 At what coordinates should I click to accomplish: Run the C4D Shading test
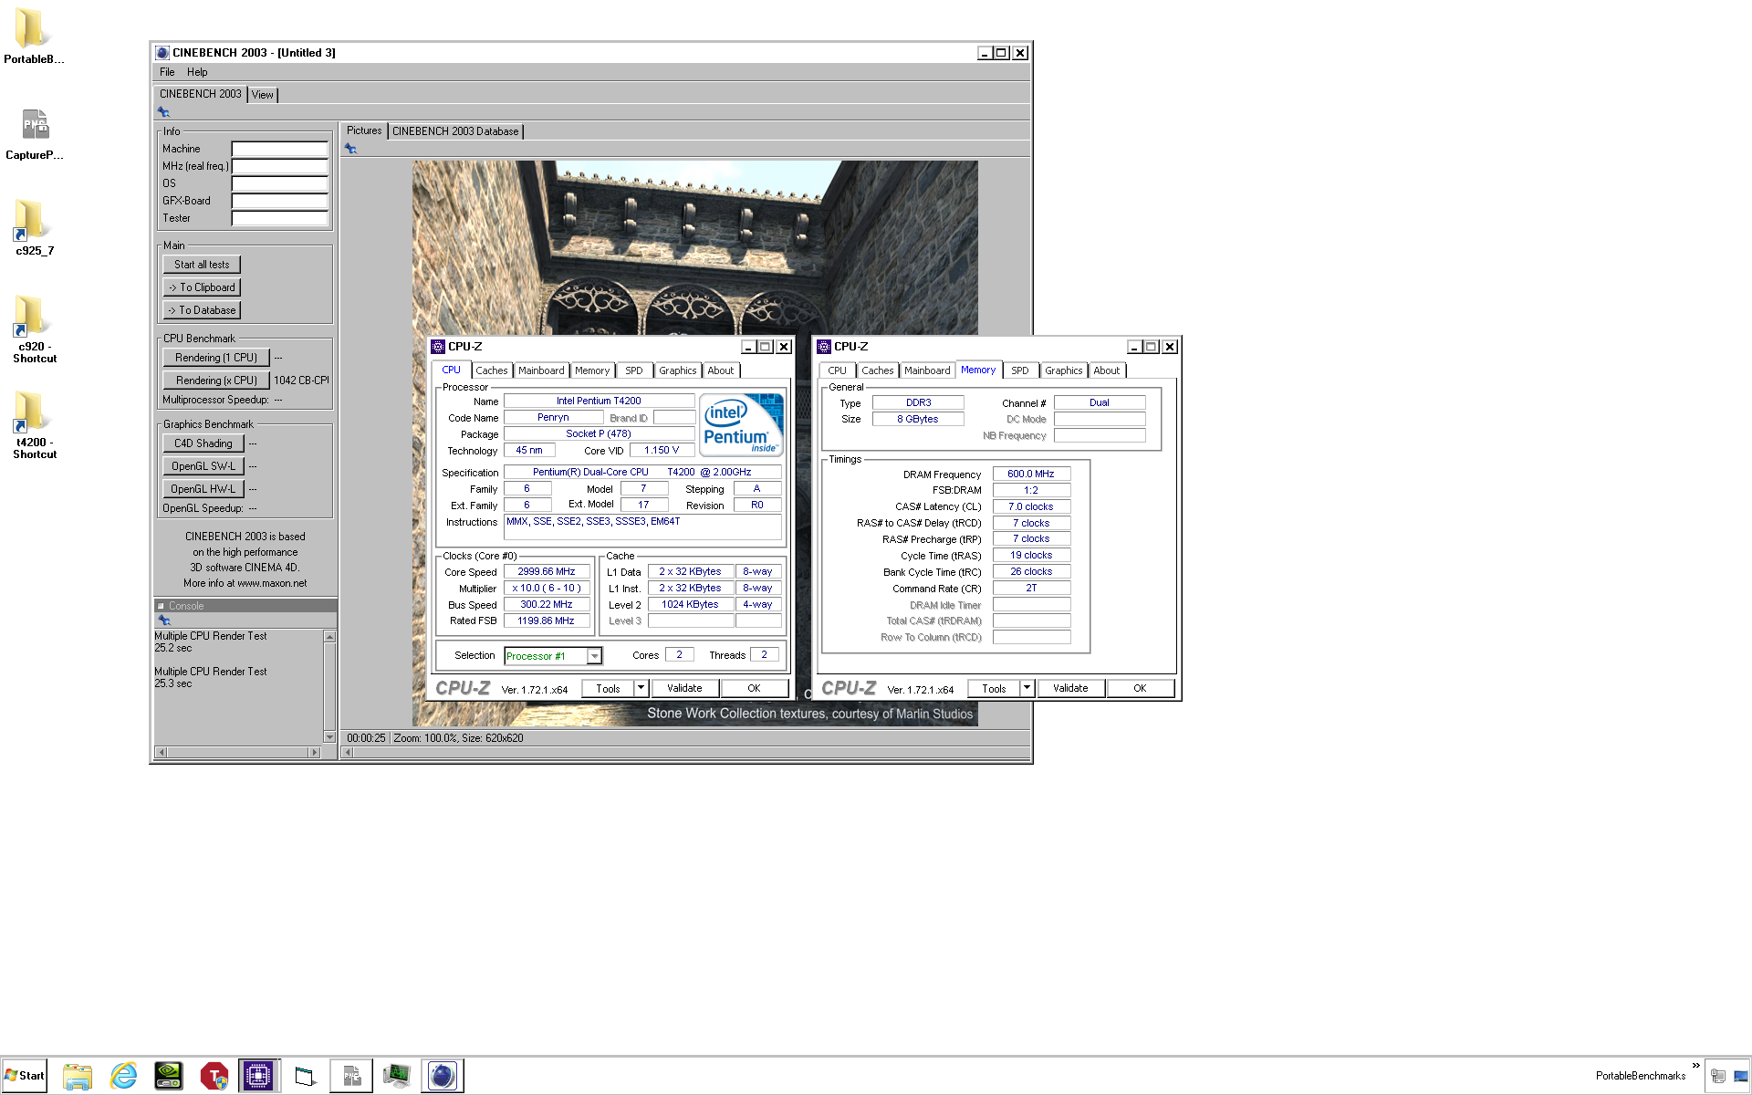coord(203,443)
